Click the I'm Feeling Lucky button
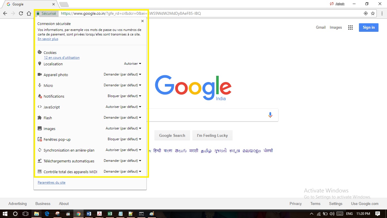387x218 pixels. pyautogui.click(x=212, y=135)
